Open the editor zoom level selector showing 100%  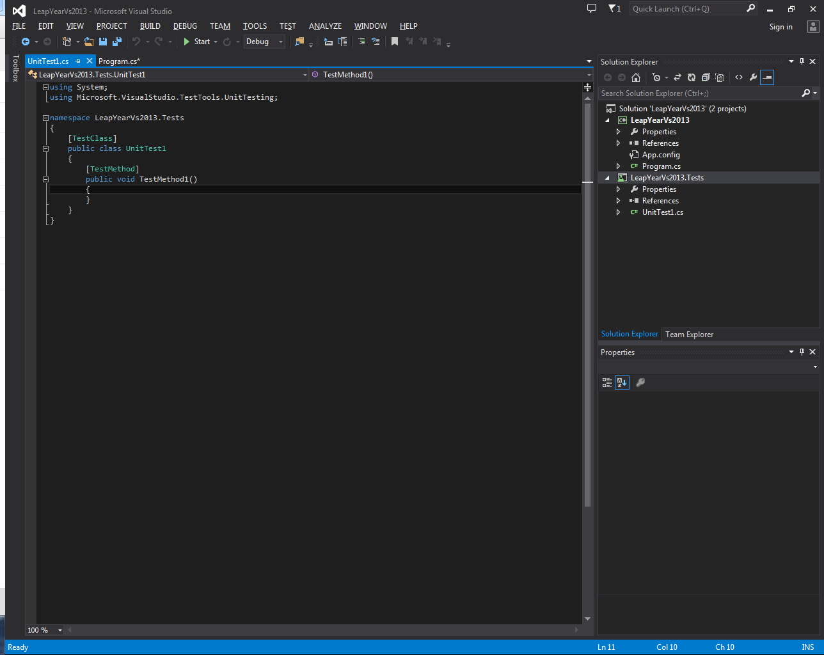coord(44,630)
